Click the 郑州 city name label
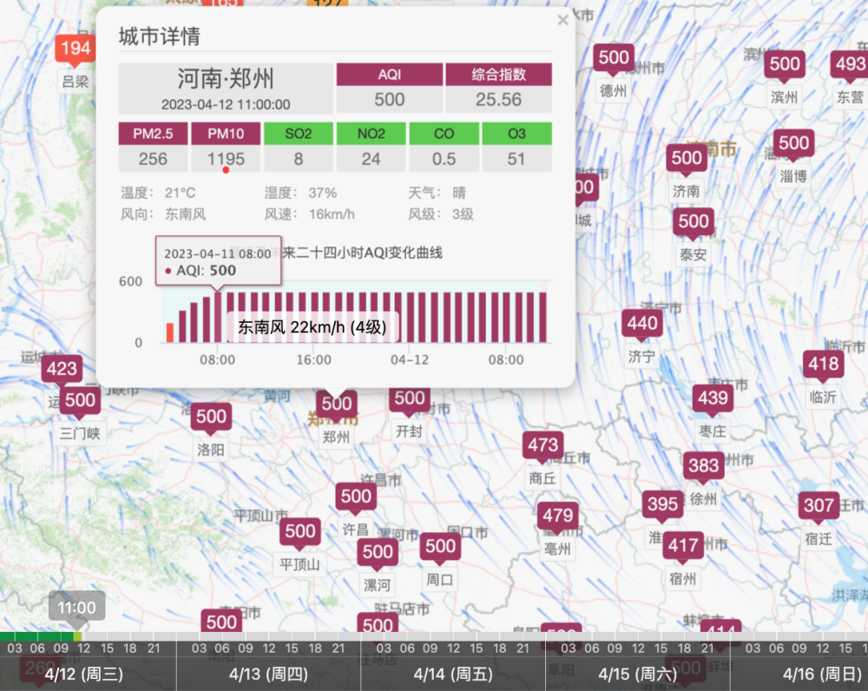 pos(336,438)
